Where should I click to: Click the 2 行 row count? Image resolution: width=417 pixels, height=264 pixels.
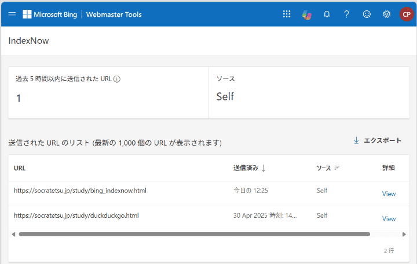coord(389,251)
